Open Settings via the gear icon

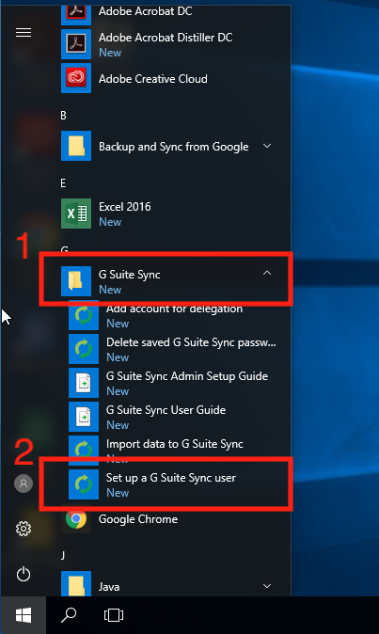click(24, 529)
